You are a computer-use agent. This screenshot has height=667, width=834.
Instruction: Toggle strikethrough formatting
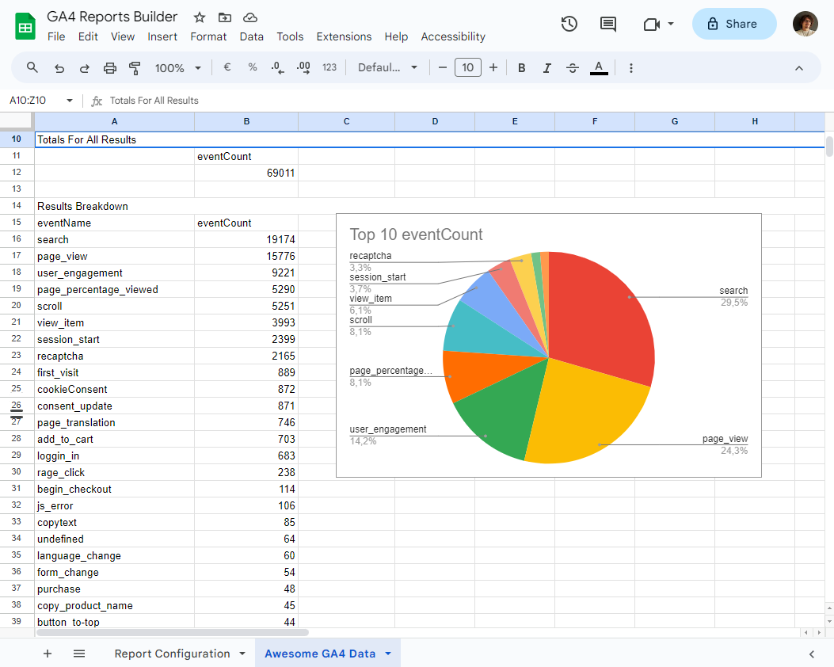coord(573,68)
